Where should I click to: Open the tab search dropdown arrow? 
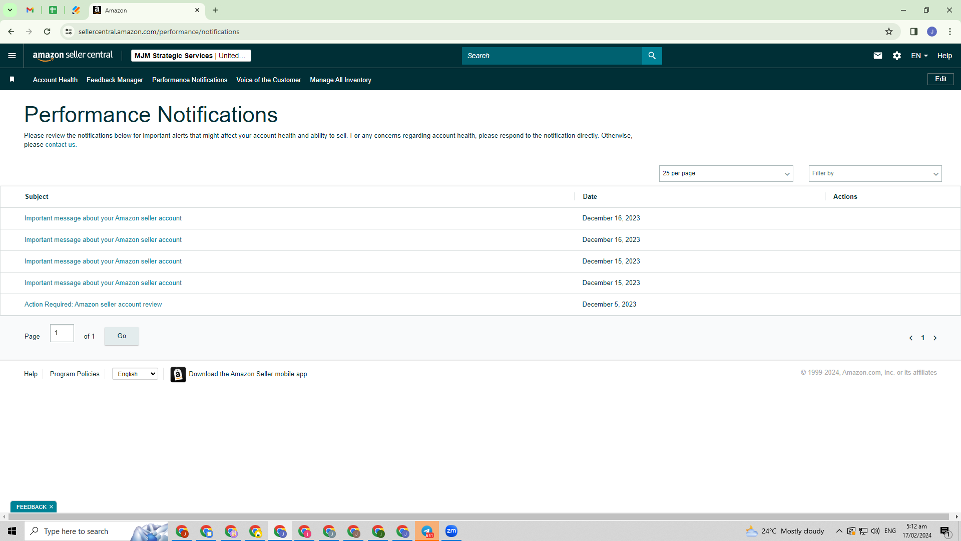pos(10,10)
